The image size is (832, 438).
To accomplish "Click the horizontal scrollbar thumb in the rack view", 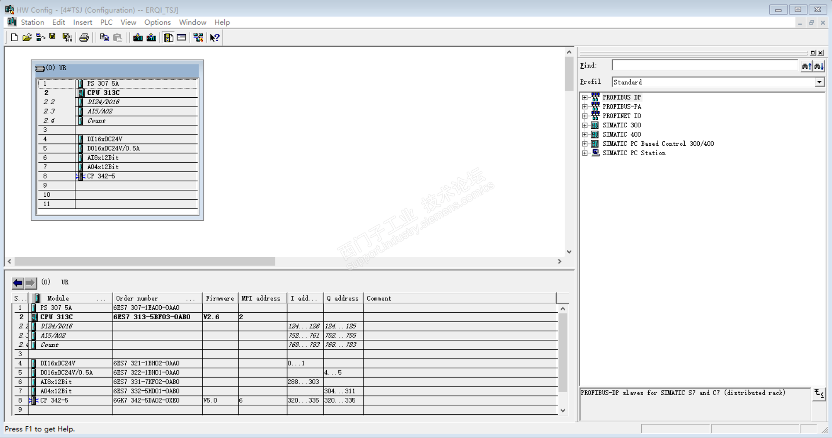I will click(x=145, y=262).
